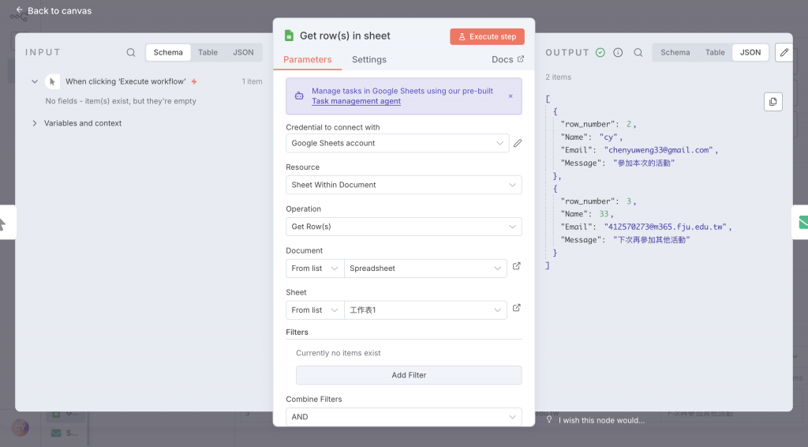Switch OUTPUT view to JSON
This screenshot has width=808, height=447.
click(x=750, y=53)
